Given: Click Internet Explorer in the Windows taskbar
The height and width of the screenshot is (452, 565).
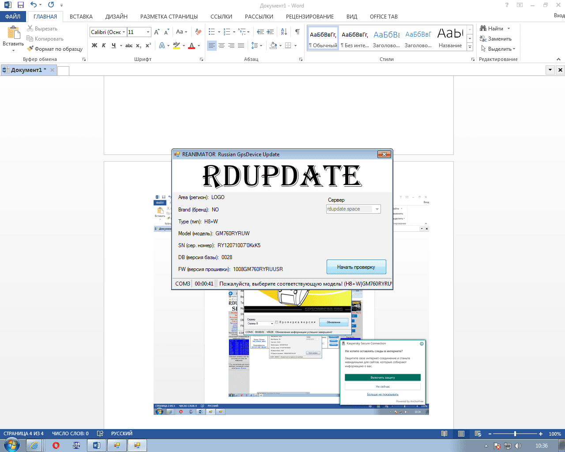Looking at the screenshot, I should tap(34, 445).
